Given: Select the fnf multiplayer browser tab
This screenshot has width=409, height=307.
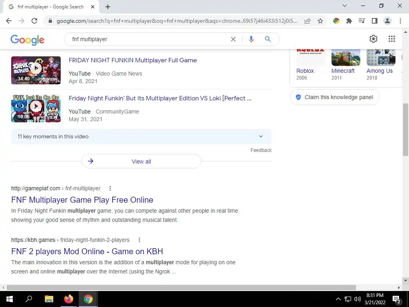Looking at the screenshot, I should pos(52,7).
